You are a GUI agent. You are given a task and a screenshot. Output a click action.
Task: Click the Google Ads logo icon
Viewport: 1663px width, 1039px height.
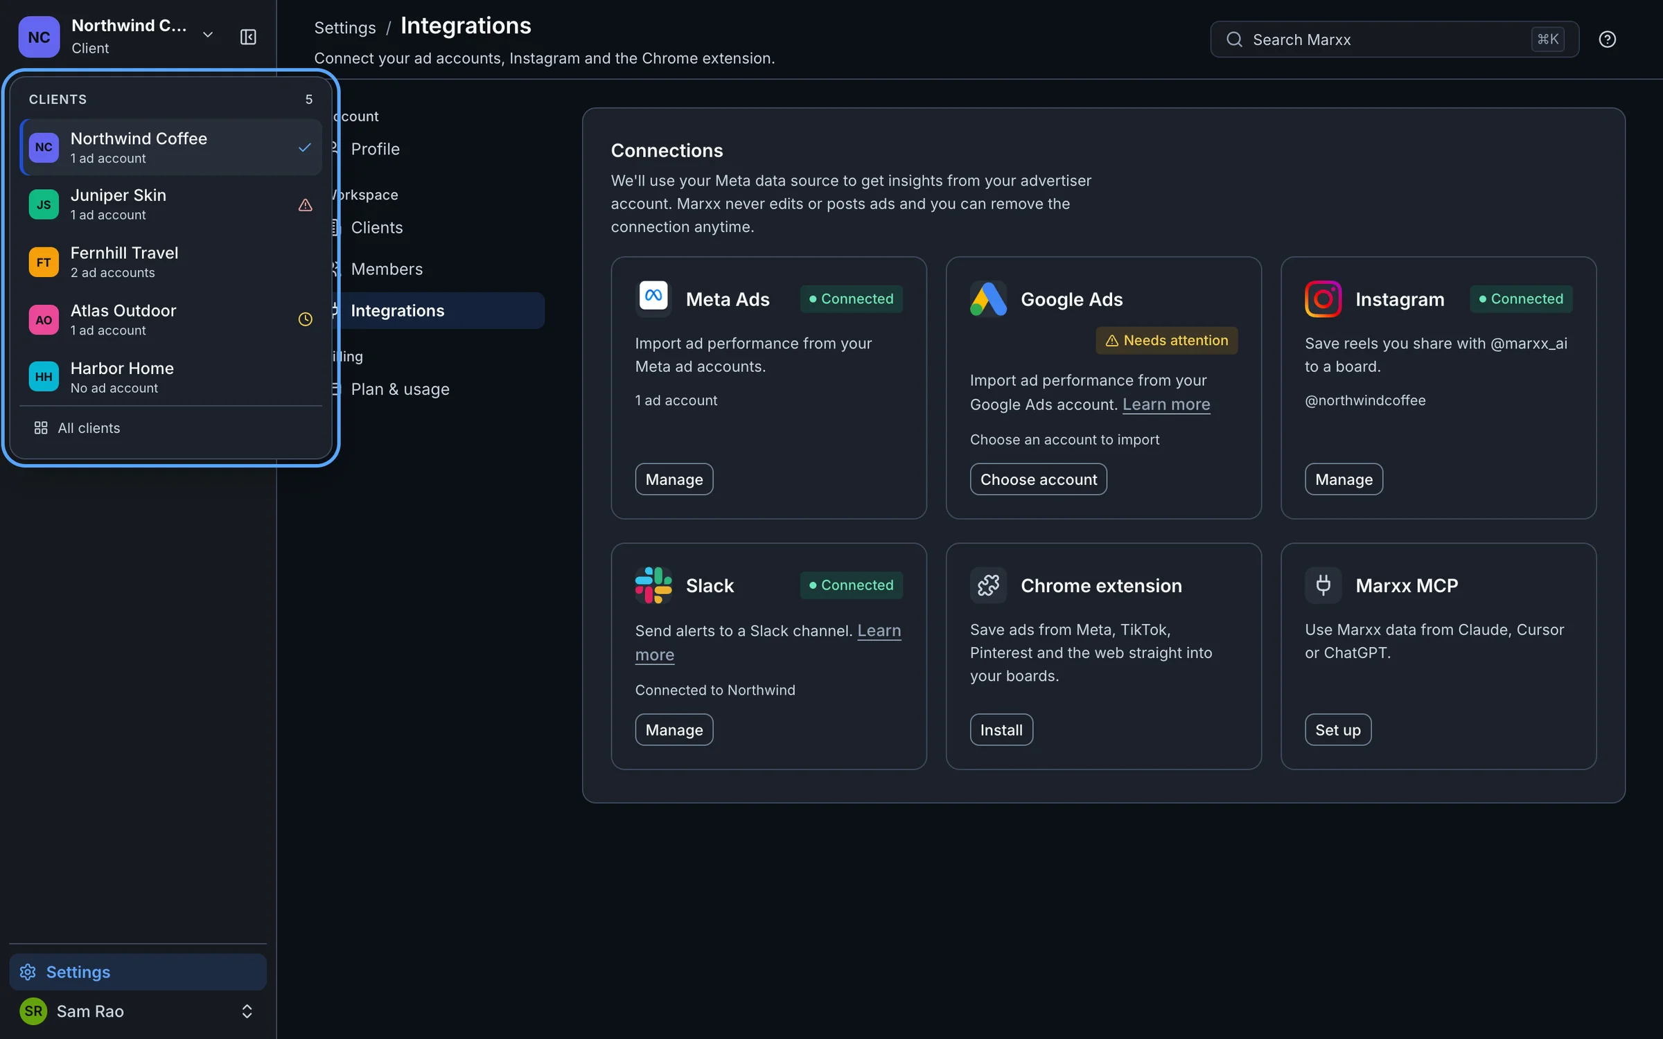click(988, 298)
